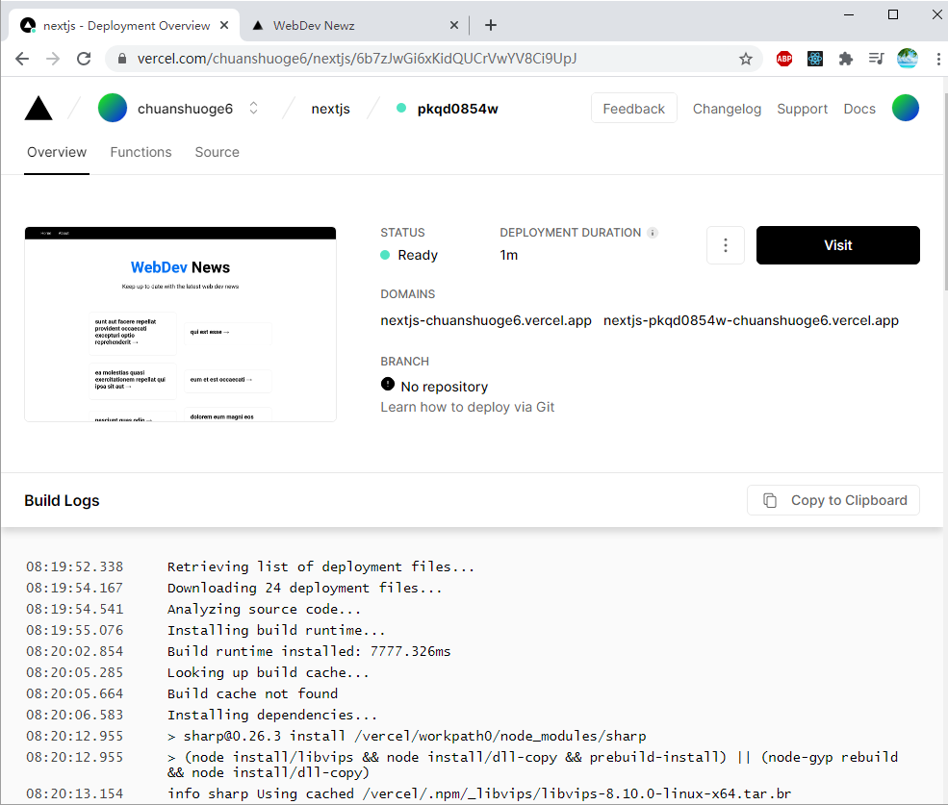The image size is (948, 805).
Task: Close the WebDev Newz tab
Action: pos(454,25)
